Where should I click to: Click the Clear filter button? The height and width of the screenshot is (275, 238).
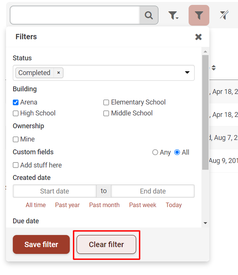tap(106, 244)
